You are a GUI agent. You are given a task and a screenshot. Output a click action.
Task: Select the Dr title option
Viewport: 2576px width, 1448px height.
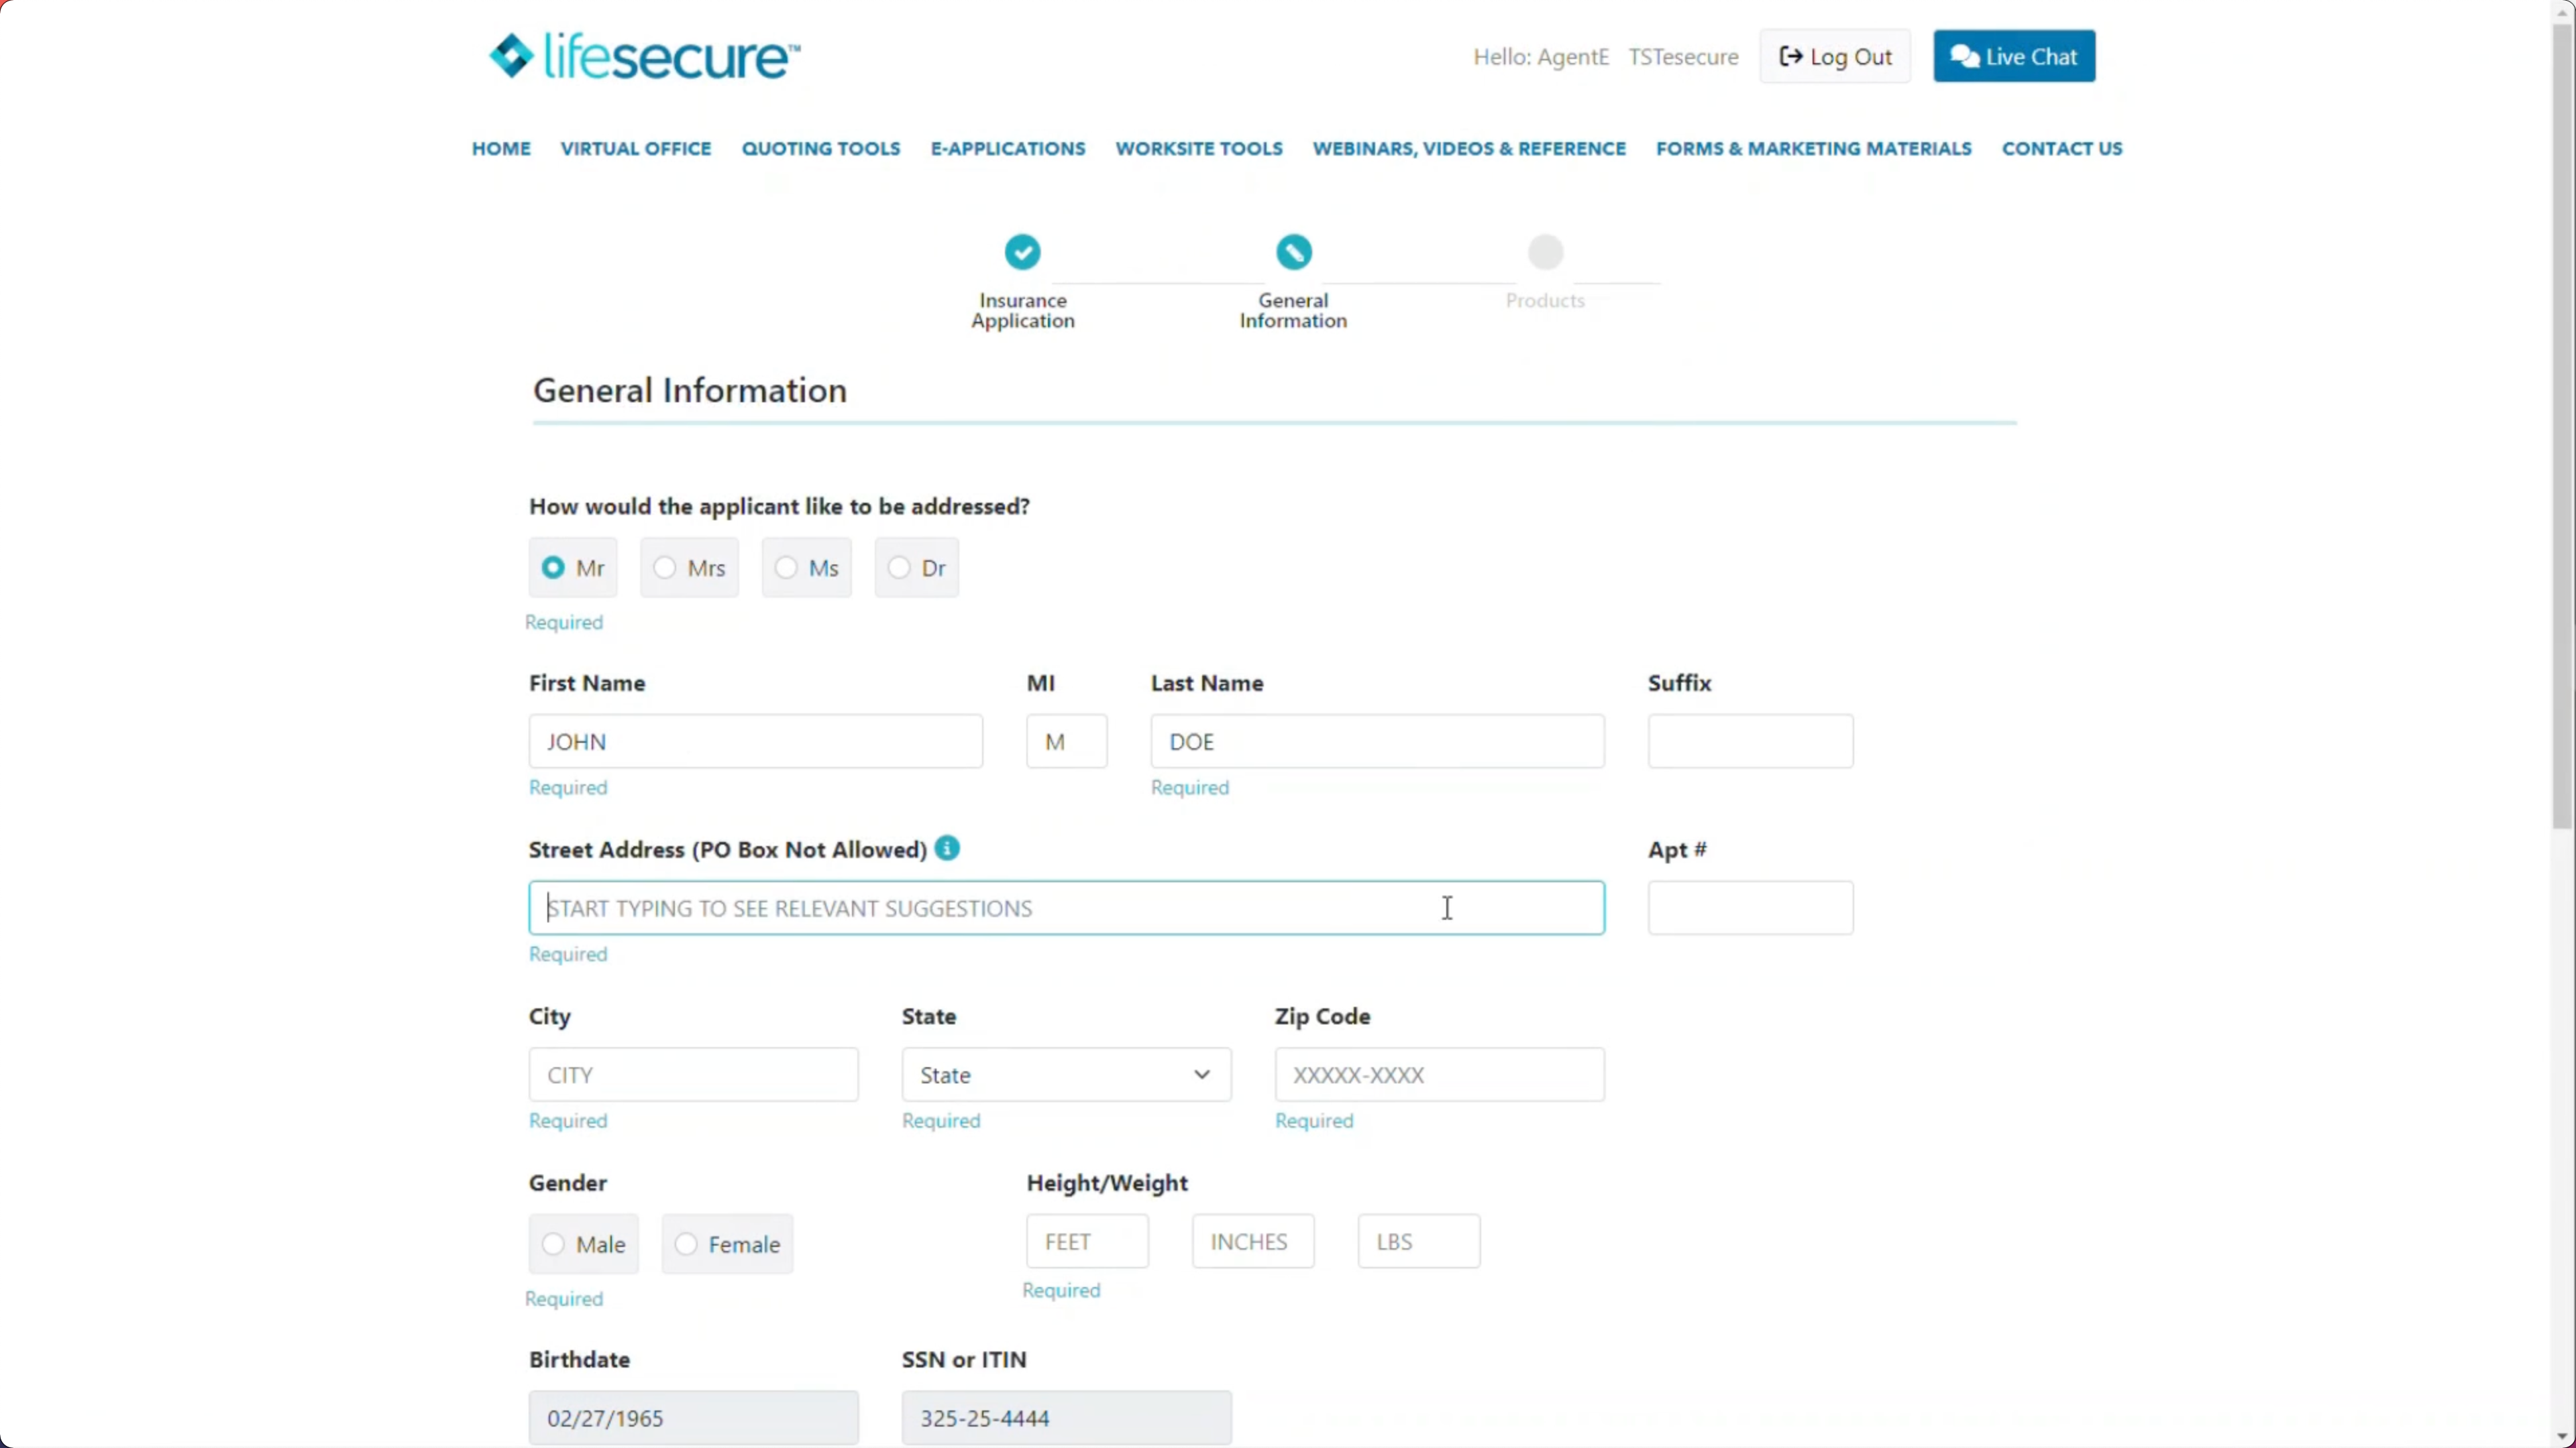pyautogui.click(x=898, y=566)
